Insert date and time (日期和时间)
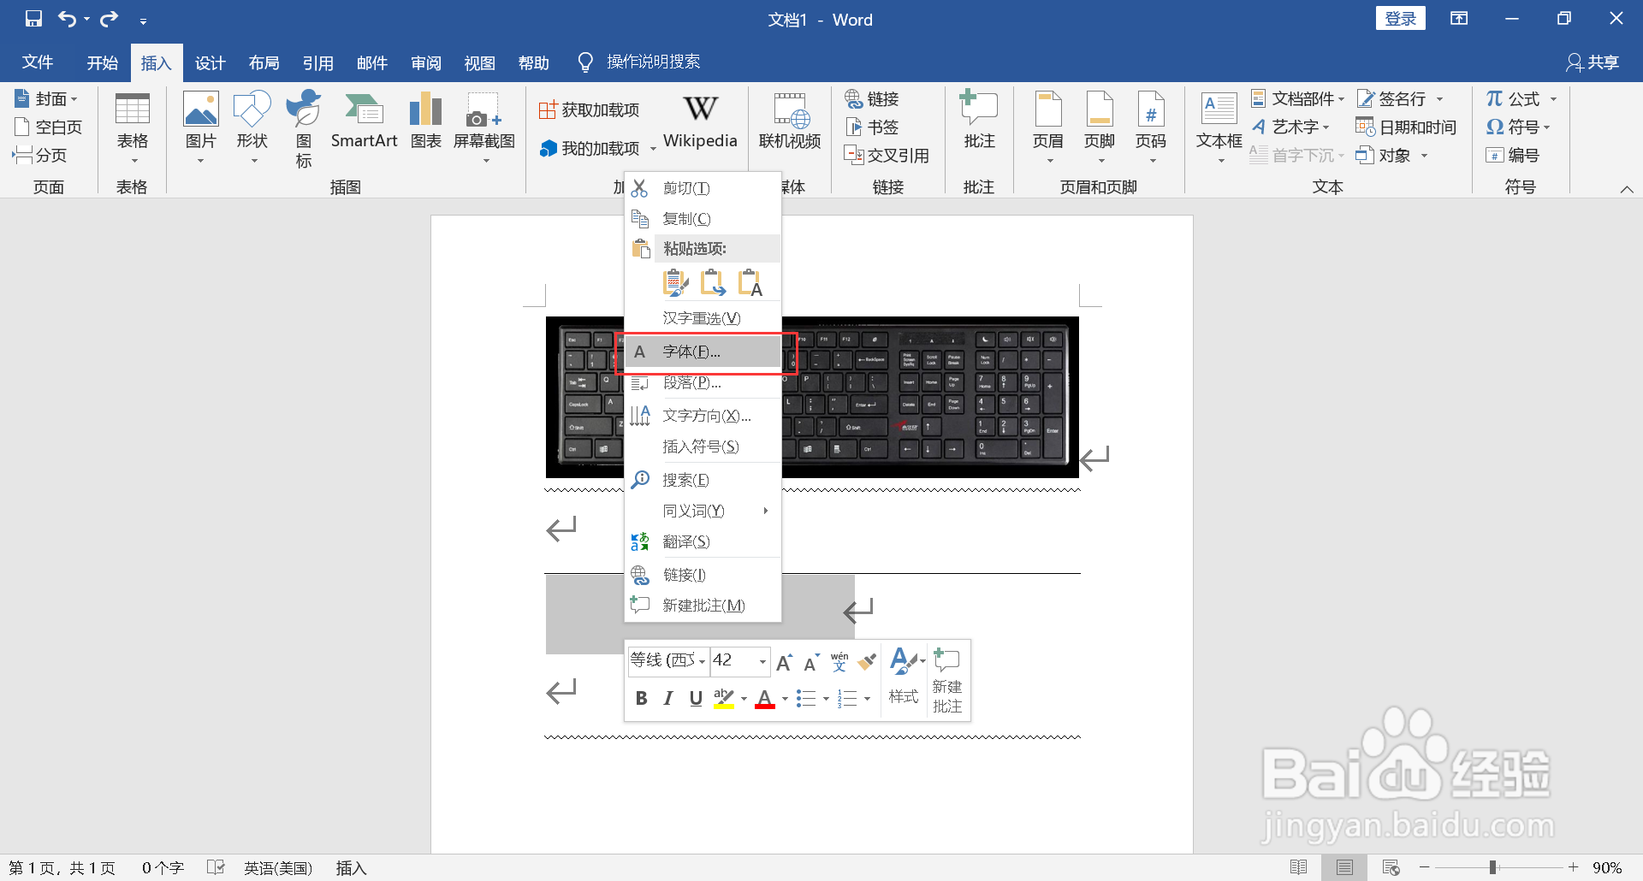The image size is (1643, 881). pyautogui.click(x=1406, y=127)
